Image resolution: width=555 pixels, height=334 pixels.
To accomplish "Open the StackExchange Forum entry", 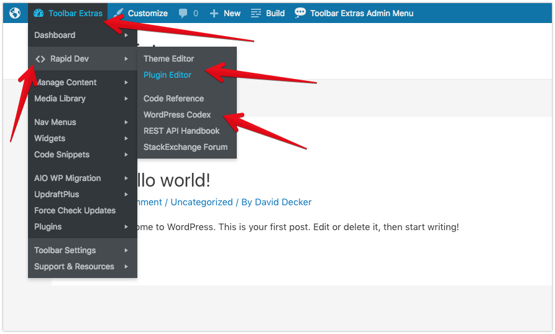I will [185, 147].
